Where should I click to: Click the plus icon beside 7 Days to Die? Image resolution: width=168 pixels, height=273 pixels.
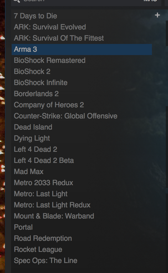point(157,15)
